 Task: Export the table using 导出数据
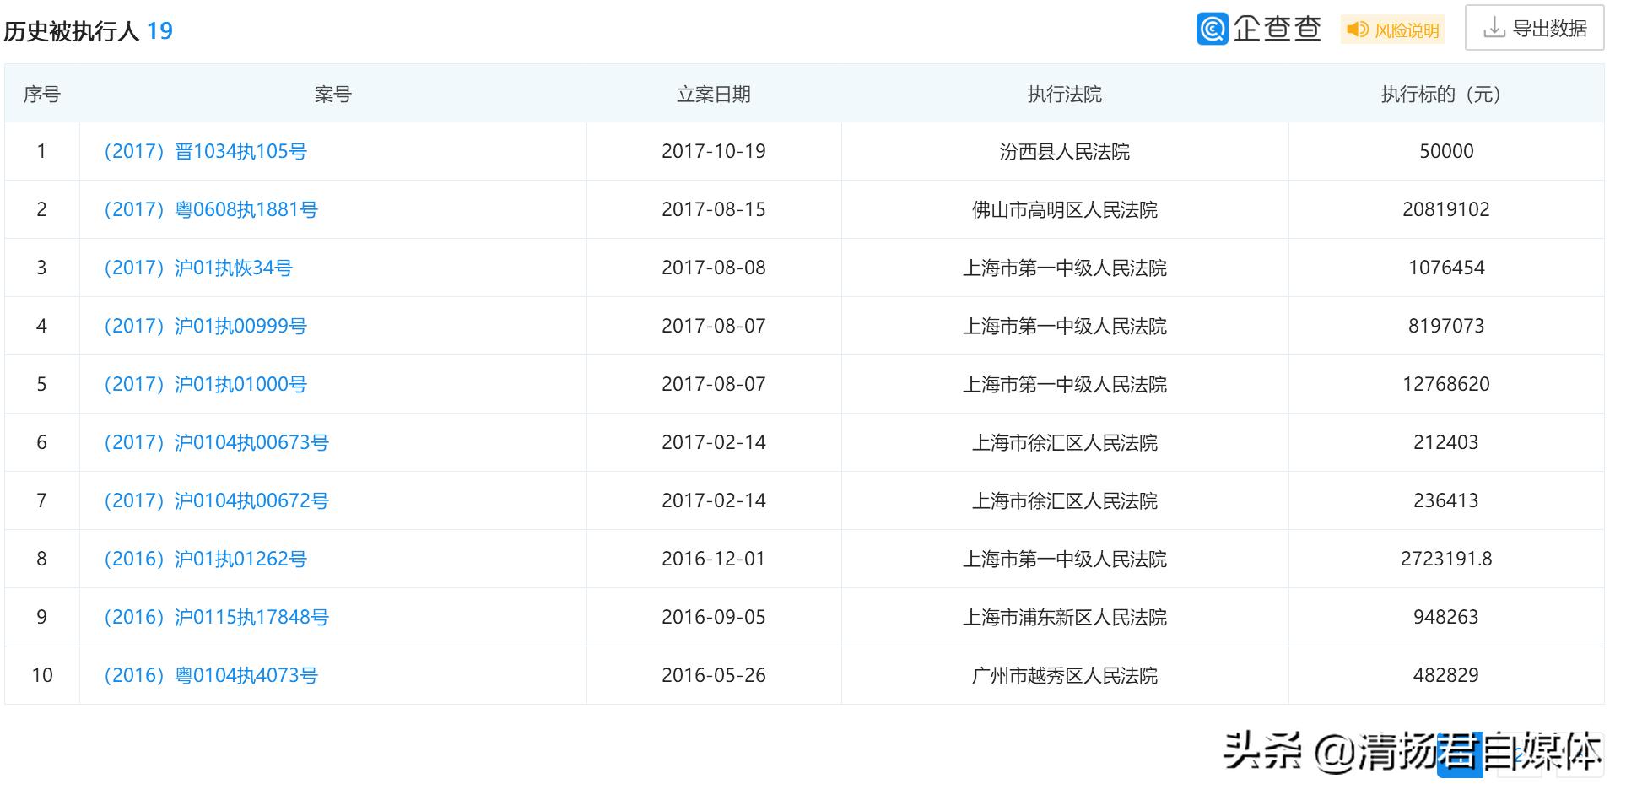coord(1534,27)
